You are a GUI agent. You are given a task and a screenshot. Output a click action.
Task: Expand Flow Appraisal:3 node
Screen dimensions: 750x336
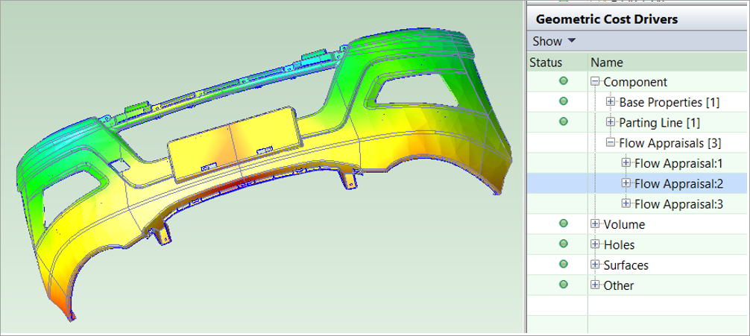(x=625, y=203)
